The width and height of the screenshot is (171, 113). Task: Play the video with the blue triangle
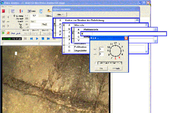(x=37, y=39)
